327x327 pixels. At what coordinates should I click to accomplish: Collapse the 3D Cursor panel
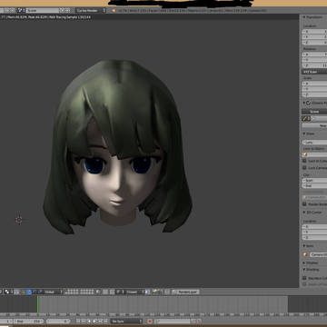coord(304,213)
